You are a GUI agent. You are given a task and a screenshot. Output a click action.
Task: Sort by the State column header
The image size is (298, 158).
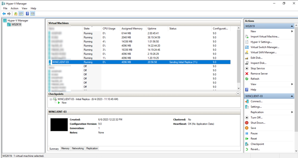92,28
